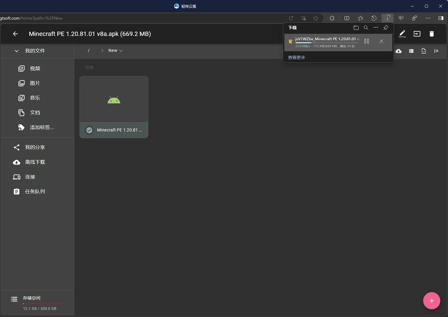Open split screen browser button

coord(347,18)
